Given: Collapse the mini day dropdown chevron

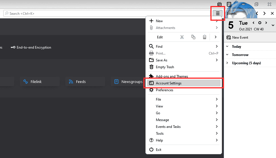Looking at the screenshot, I should 273,25.
